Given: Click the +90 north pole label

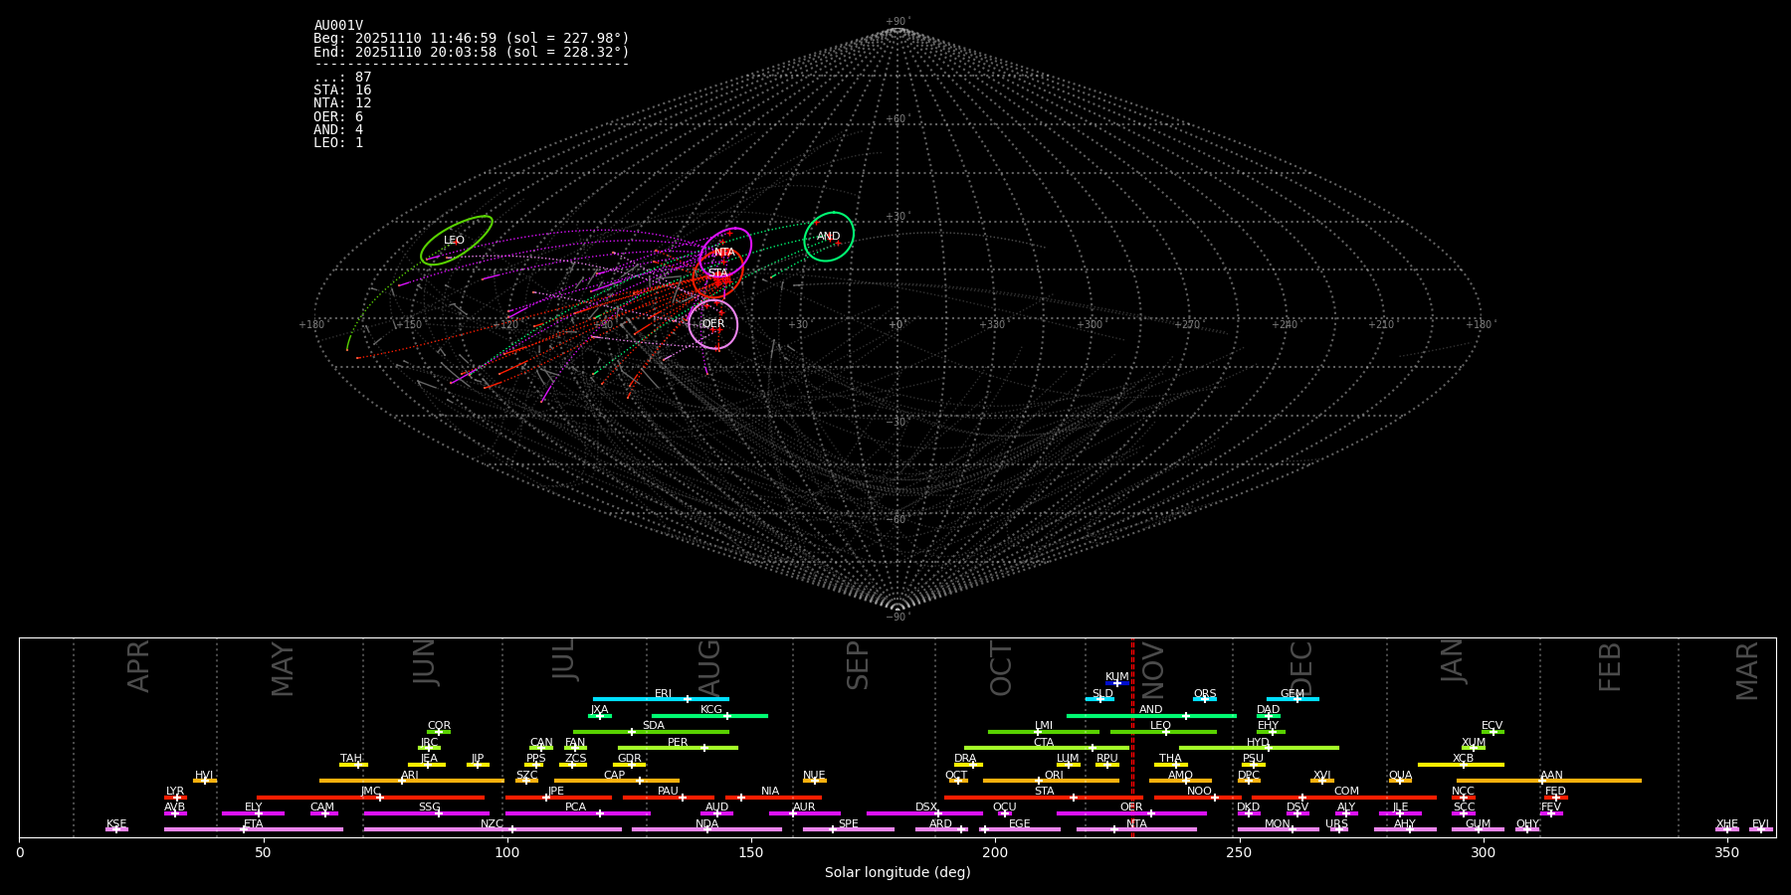Looking at the screenshot, I should coord(896,22).
